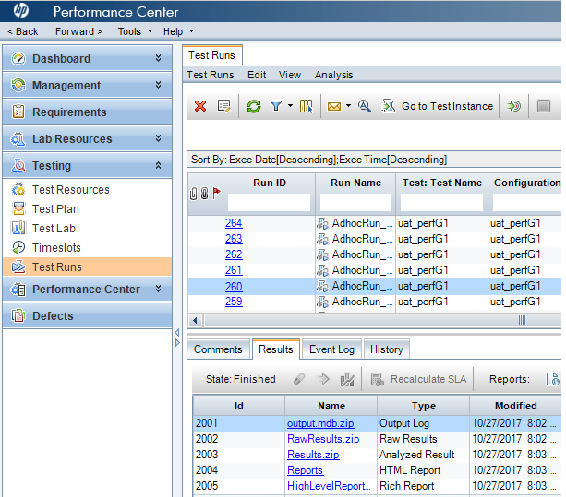
Task: Switch to the Comments tab
Action: [218, 349]
